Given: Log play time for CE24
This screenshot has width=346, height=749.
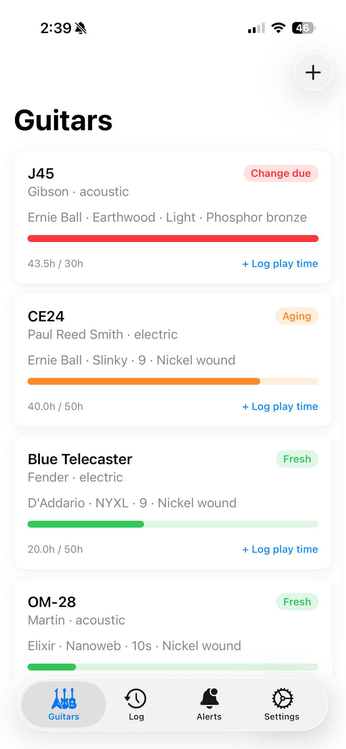Looking at the screenshot, I should [x=280, y=406].
